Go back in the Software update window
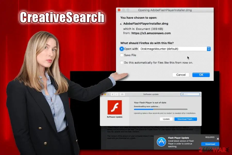The image size is (232, 155). 113,94
